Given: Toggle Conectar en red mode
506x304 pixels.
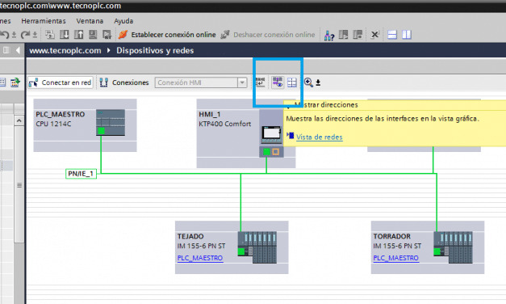Looking at the screenshot, I should [x=61, y=82].
